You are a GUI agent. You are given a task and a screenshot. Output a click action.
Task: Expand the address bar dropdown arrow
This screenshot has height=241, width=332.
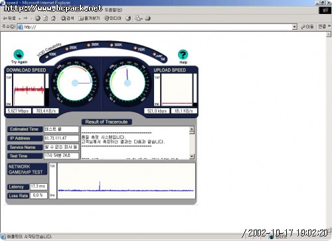coord(294,27)
